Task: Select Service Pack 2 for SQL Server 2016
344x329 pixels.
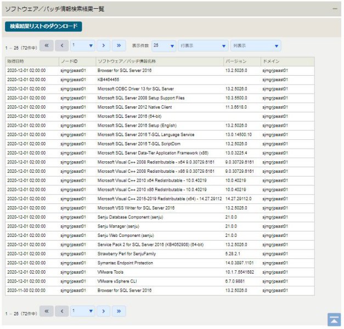Action: click(x=150, y=245)
